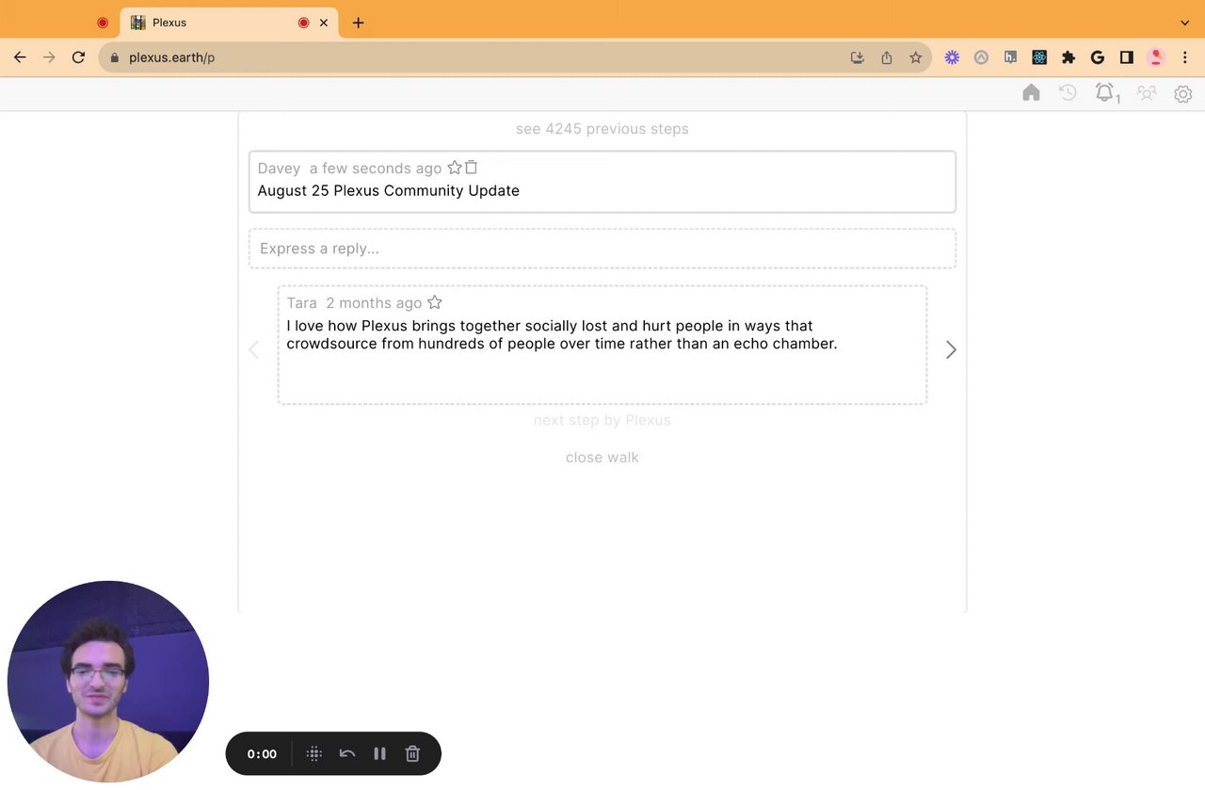Click Tara's author name
The width and height of the screenshot is (1205, 790).
[302, 302]
